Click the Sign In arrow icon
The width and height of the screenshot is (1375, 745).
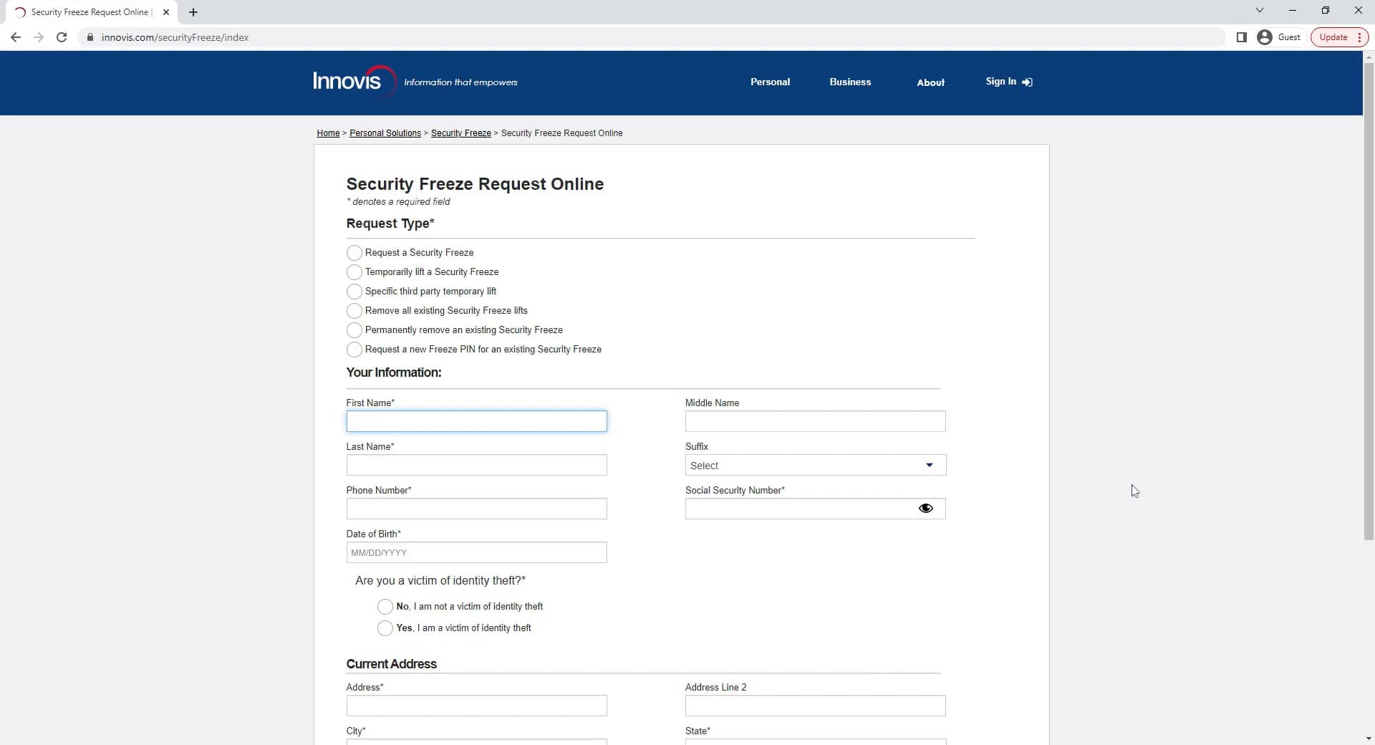tap(1028, 82)
